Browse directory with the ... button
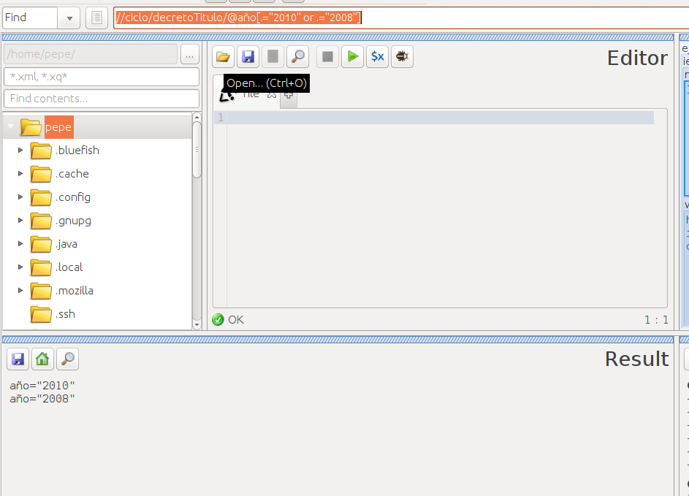The height and width of the screenshot is (496, 689). 190,55
